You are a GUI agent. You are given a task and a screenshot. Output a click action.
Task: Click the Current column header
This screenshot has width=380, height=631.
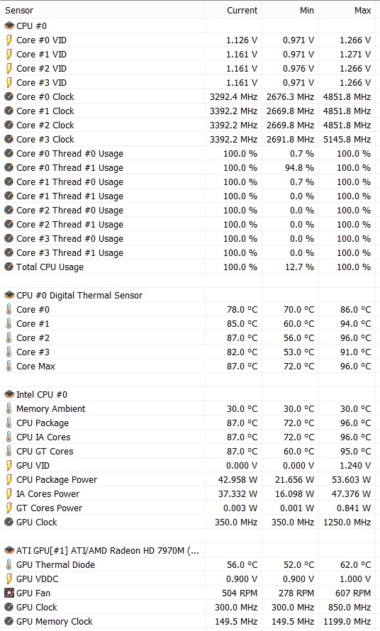coord(233,11)
